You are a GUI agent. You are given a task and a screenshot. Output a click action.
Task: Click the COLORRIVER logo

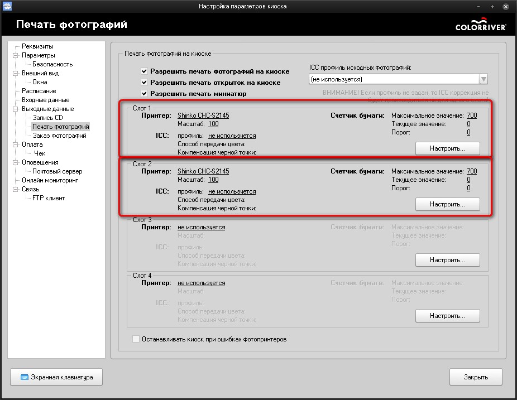(480, 25)
